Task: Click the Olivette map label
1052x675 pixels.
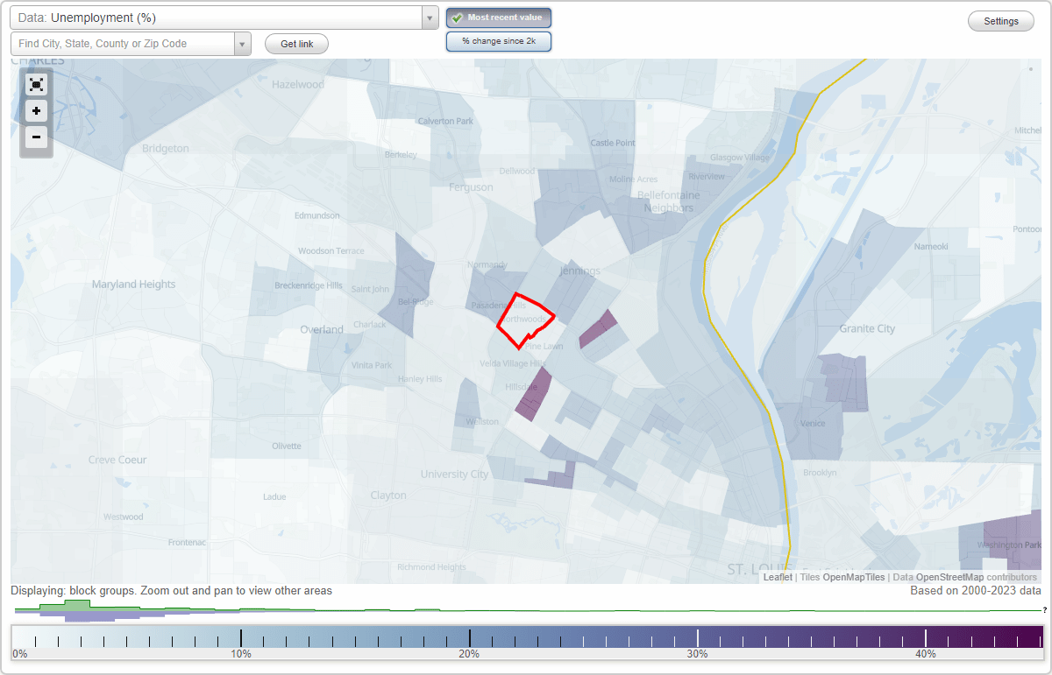Action: click(x=287, y=446)
